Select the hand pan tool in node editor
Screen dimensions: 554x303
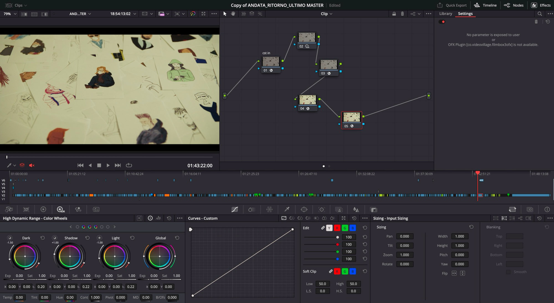click(233, 14)
